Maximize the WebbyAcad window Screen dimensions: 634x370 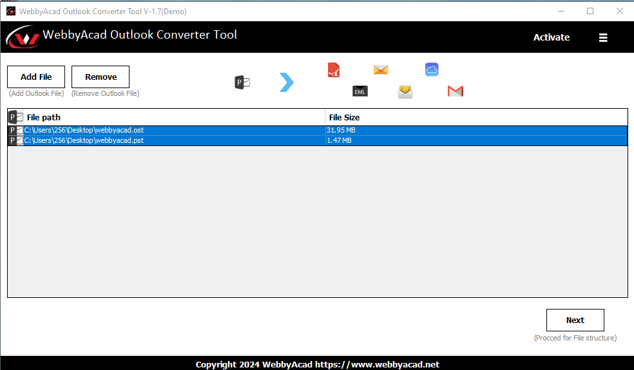click(590, 12)
